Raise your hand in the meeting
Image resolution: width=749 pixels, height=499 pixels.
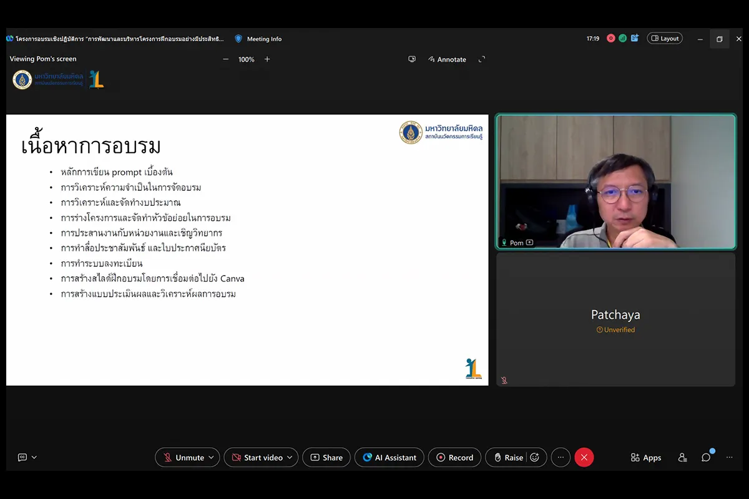[x=507, y=457]
